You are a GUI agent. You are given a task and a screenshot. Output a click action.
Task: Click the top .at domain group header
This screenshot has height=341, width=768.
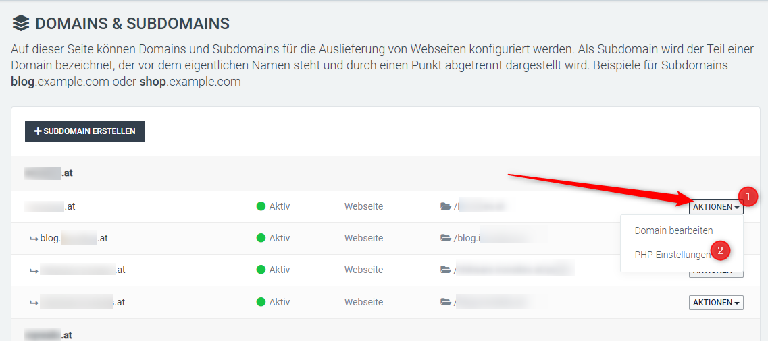tap(49, 173)
